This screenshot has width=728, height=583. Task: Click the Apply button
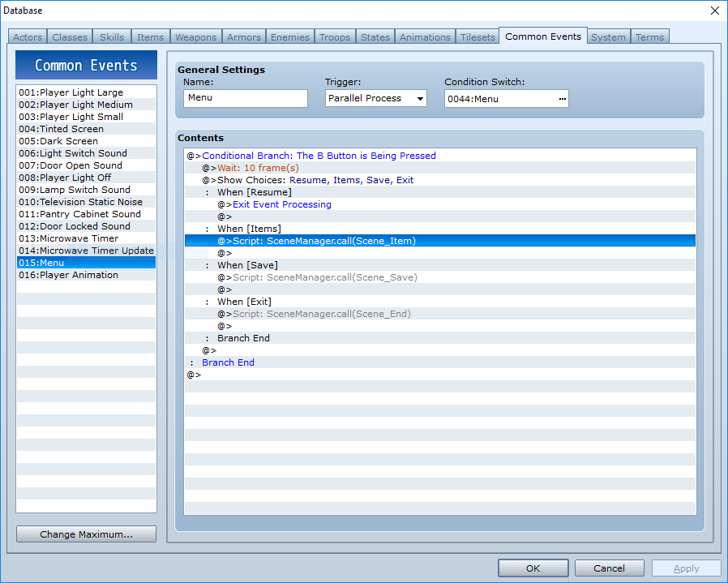(686, 568)
